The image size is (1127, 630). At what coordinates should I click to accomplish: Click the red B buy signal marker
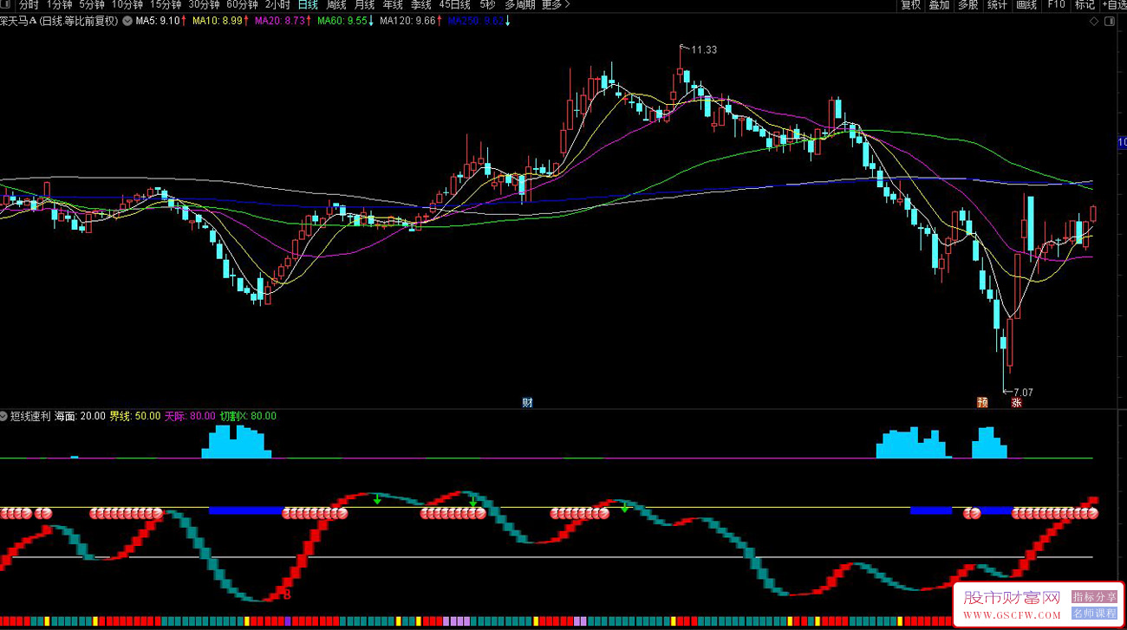286,595
